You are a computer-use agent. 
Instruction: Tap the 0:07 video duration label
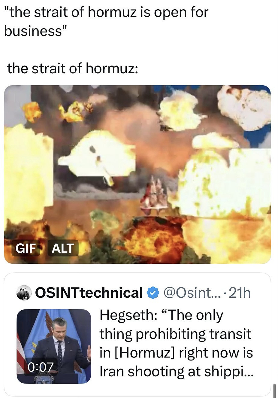(x=41, y=367)
